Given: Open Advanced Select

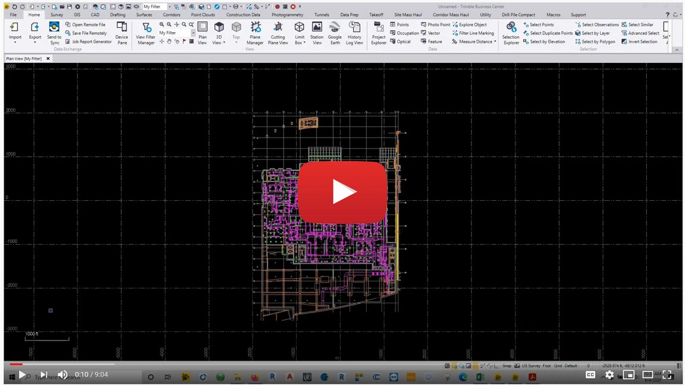Looking at the screenshot, I should pos(640,33).
